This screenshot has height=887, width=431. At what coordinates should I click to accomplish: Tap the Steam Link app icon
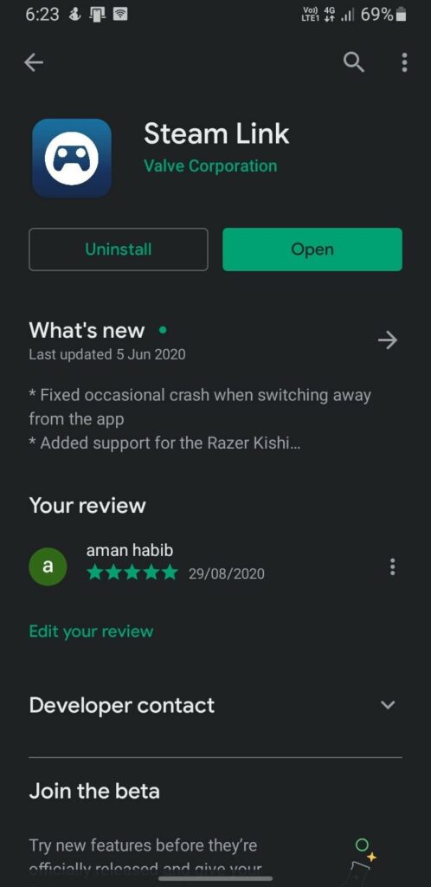click(72, 158)
